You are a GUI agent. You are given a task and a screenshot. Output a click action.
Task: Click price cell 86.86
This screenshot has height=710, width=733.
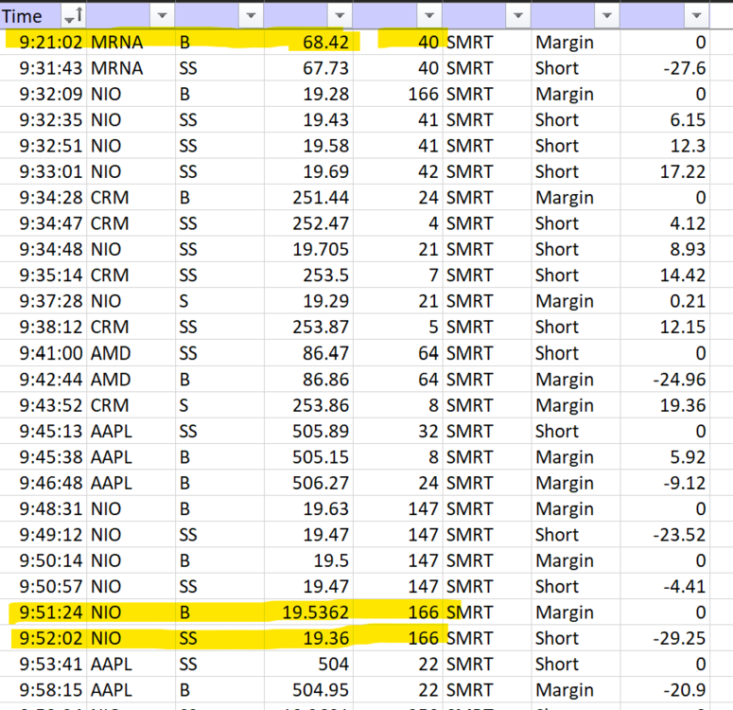[308, 380]
